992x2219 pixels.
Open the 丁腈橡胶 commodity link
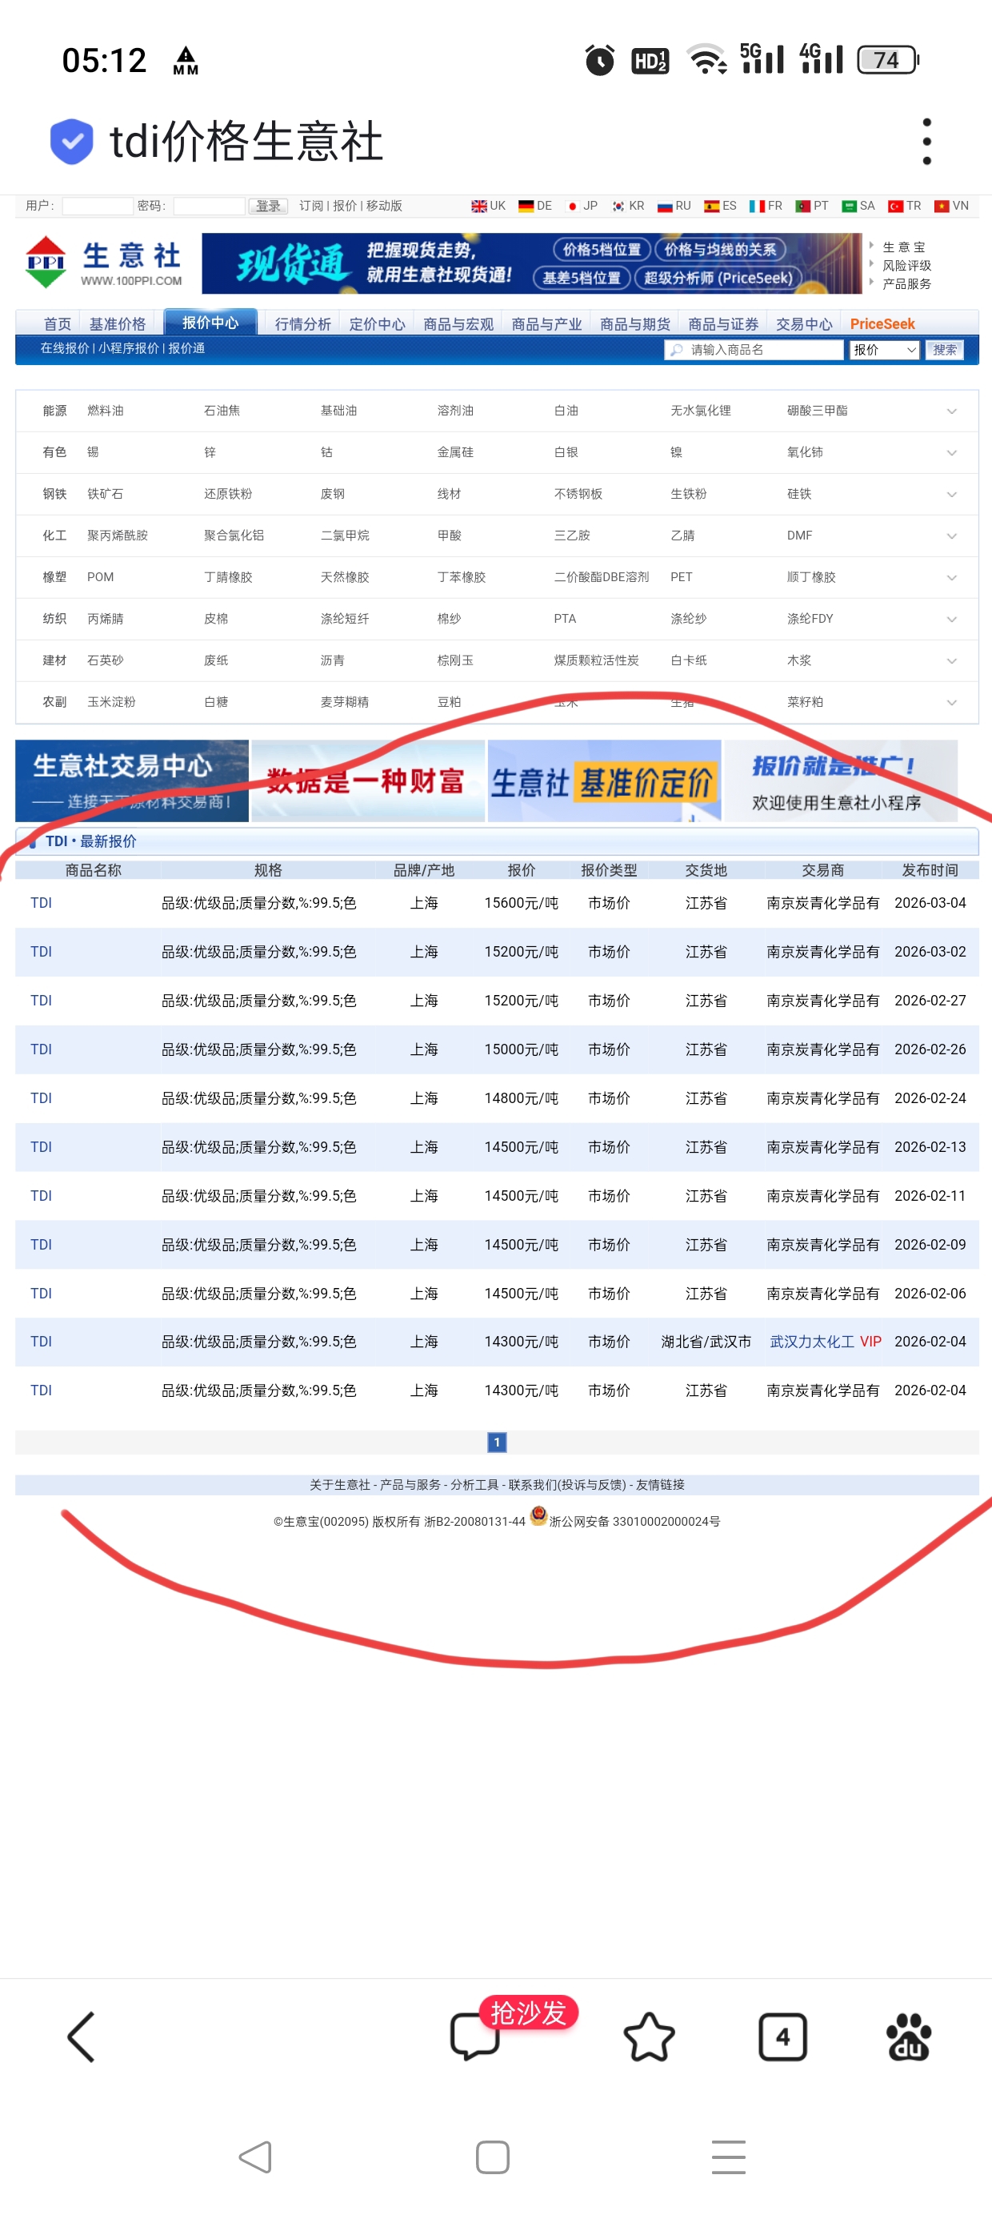tap(228, 577)
